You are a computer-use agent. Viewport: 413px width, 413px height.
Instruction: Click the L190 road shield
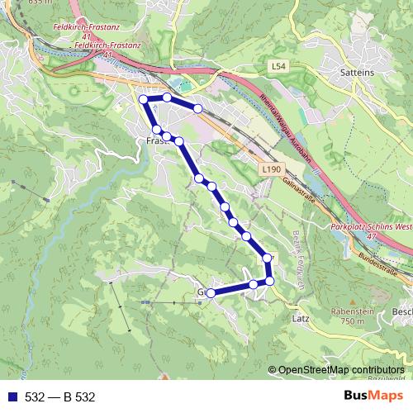coord(272,169)
